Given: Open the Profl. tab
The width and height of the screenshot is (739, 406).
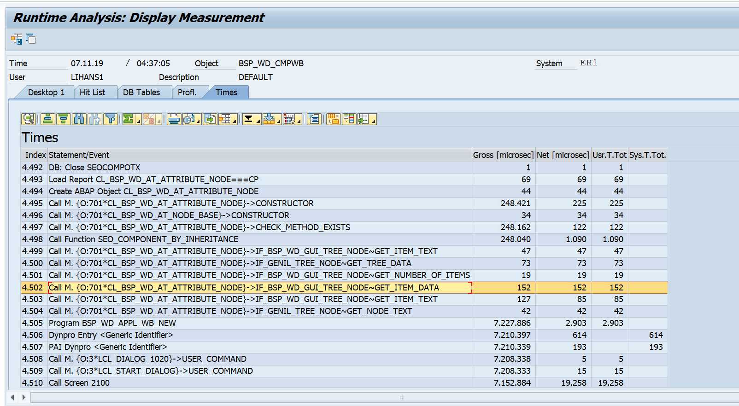Looking at the screenshot, I should tap(187, 93).
